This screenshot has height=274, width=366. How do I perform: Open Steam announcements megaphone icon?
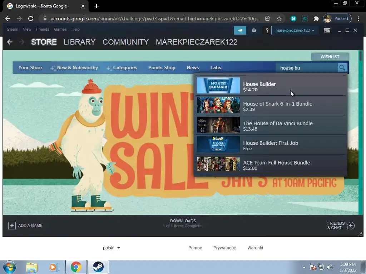240,30
